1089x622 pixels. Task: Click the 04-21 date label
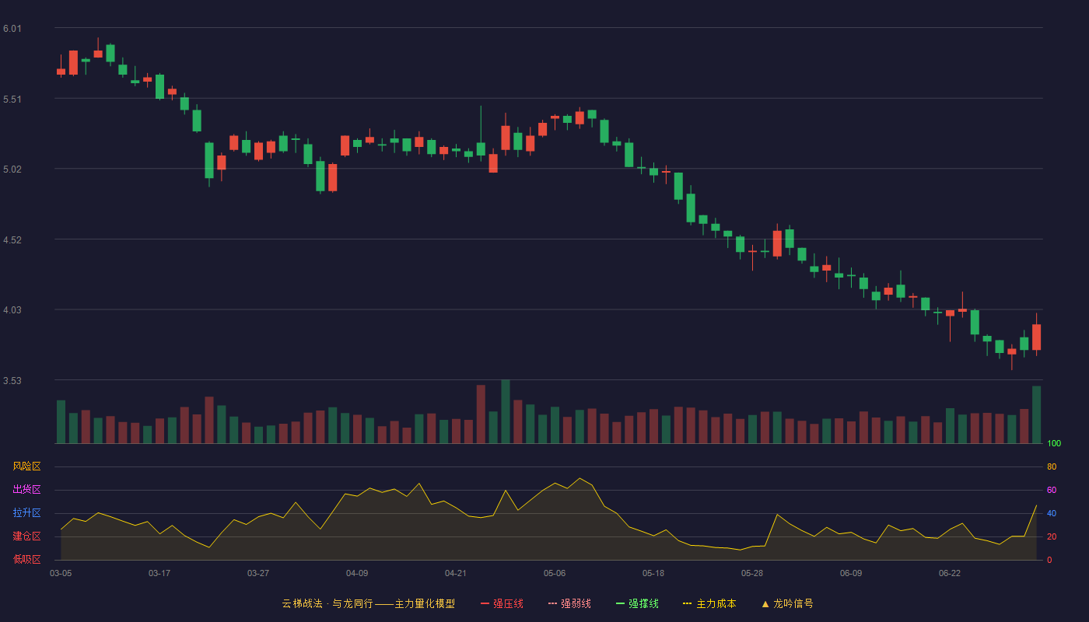click(x=456, y=573)
